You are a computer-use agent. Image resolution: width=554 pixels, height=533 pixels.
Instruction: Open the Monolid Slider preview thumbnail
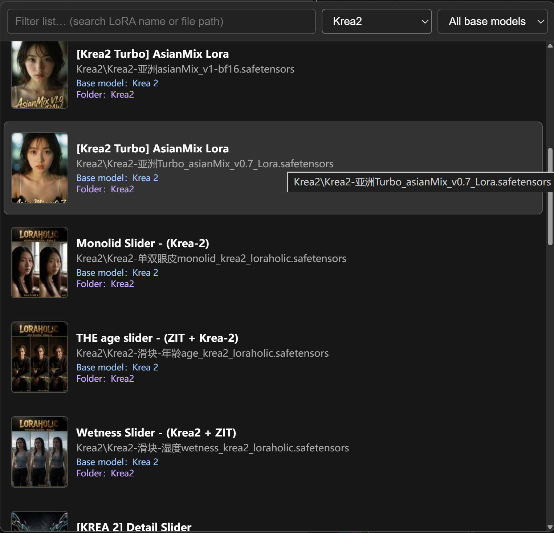[40, 262]
